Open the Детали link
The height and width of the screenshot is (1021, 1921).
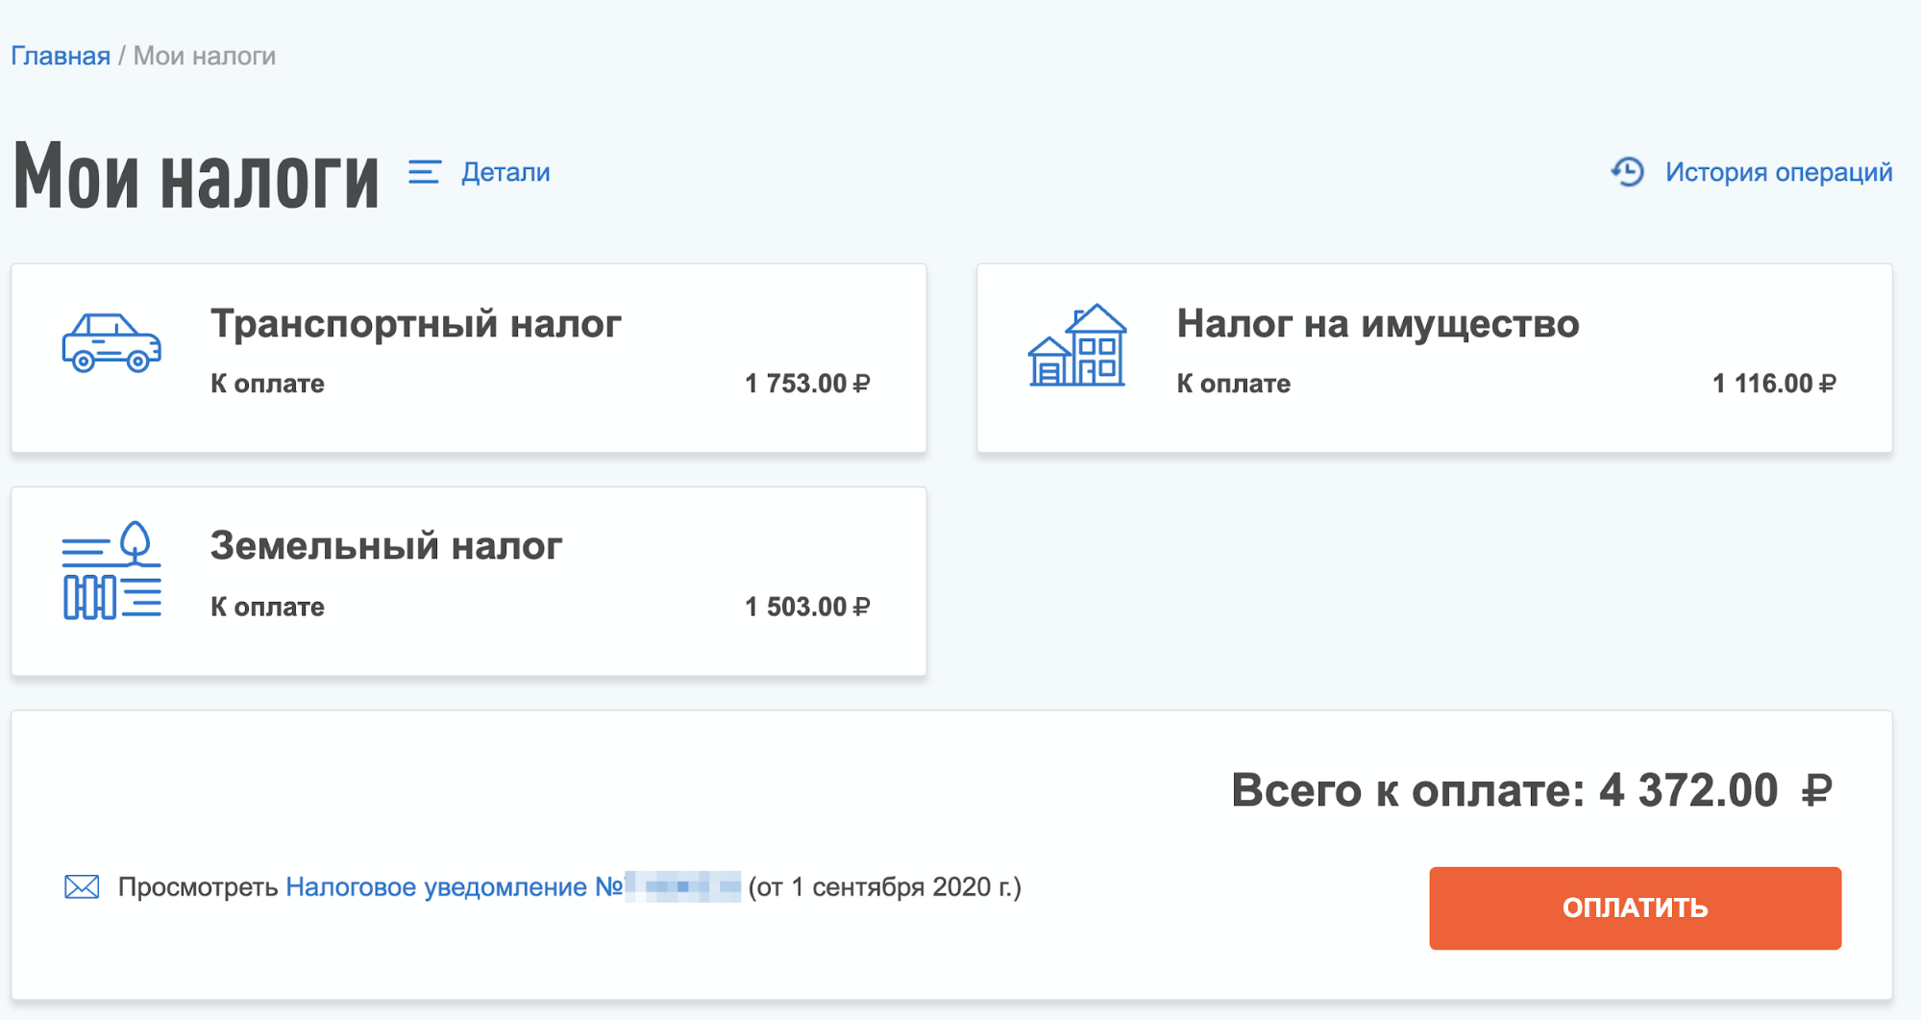(x=505, y=172)
